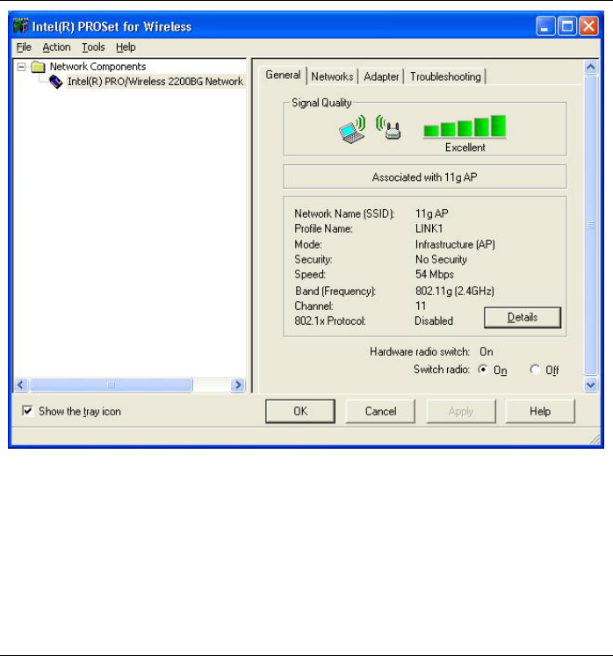Collapse the Network Components tree node
This screenshot has width=613, height=656.
[21, 67]
